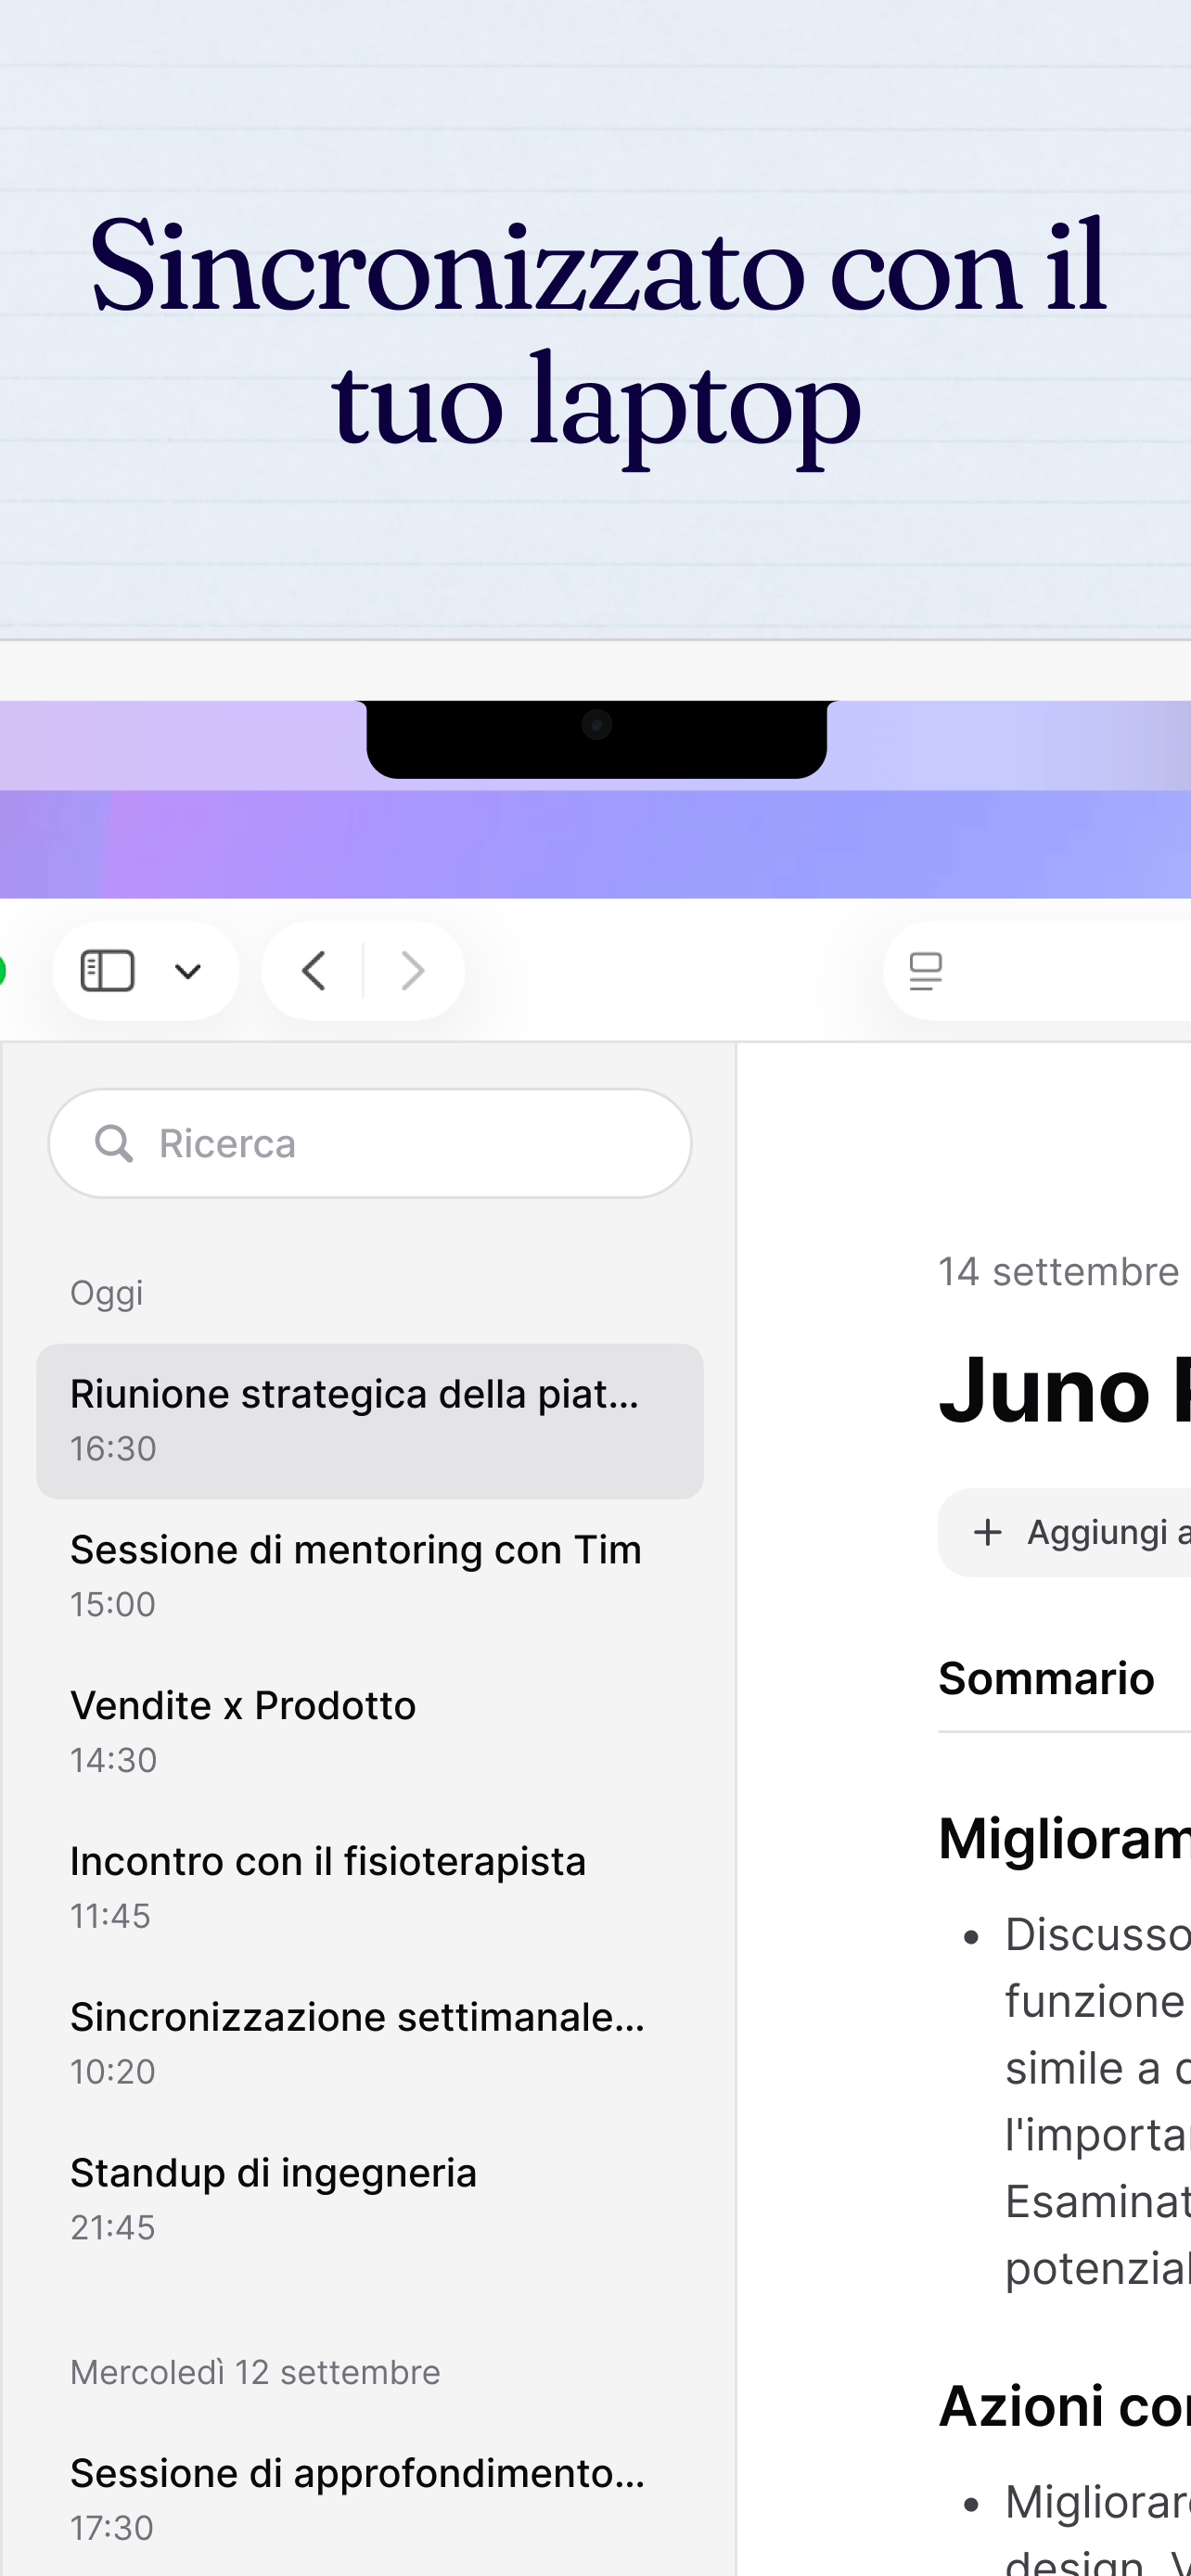Open Sincronizzazione settimanale… note
The height and width of the screenshot is (2576, 1191).
pyautogui.click(x=370, y=2044)
